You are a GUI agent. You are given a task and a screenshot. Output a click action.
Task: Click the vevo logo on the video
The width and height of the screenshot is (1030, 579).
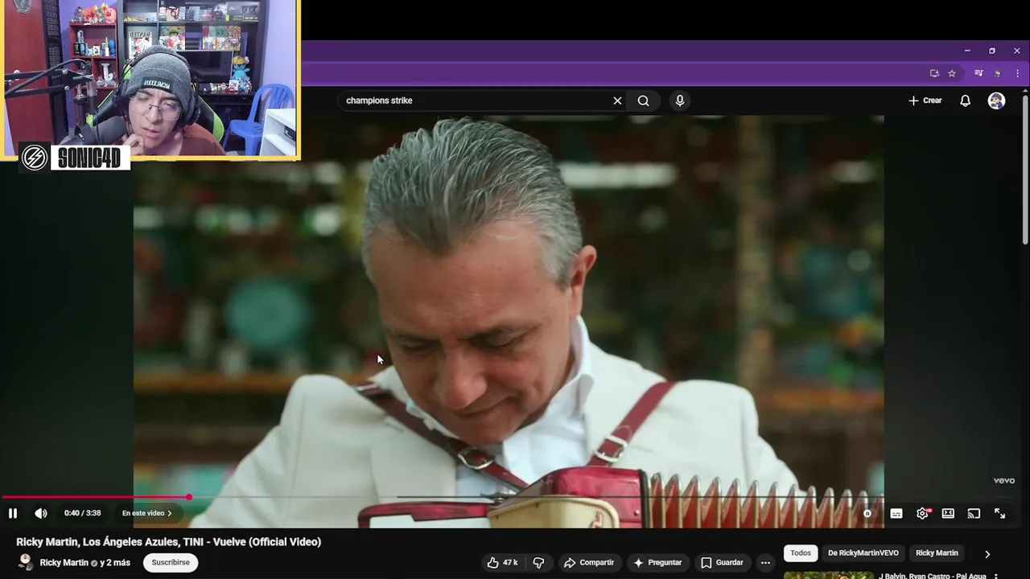[1004, 481]
